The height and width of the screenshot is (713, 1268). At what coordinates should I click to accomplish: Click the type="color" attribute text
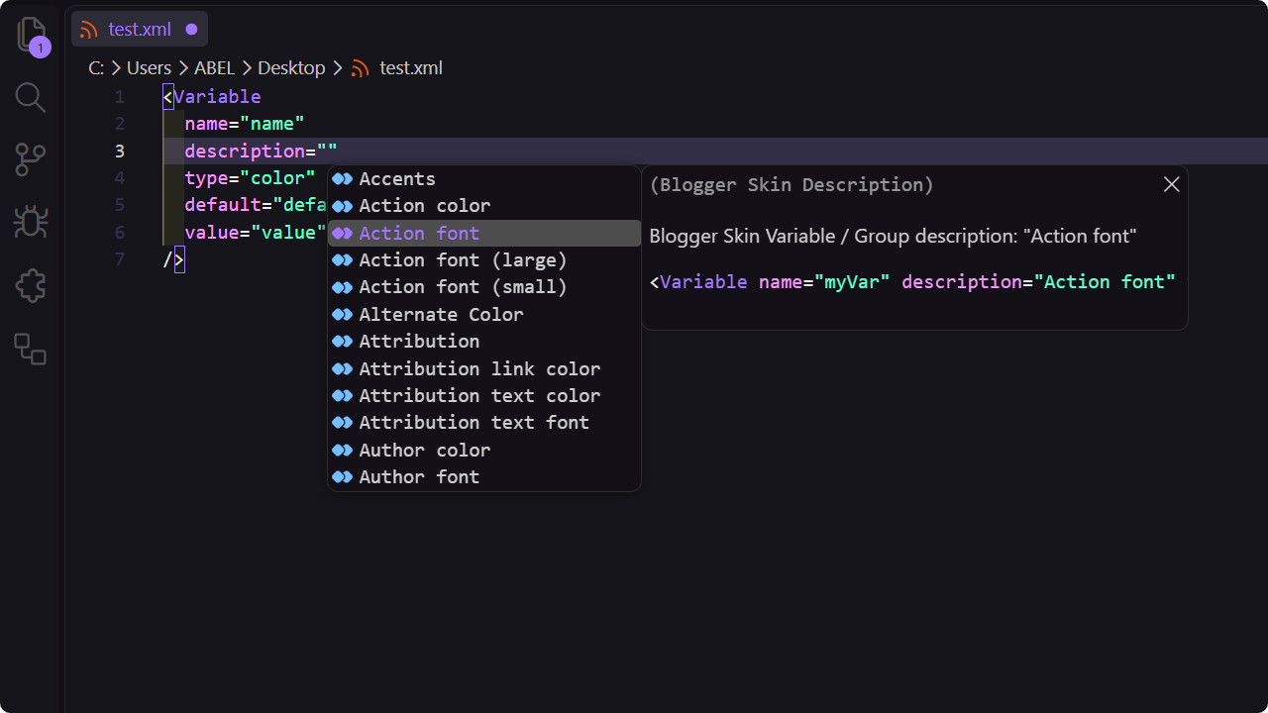click(x=250, y=178)
